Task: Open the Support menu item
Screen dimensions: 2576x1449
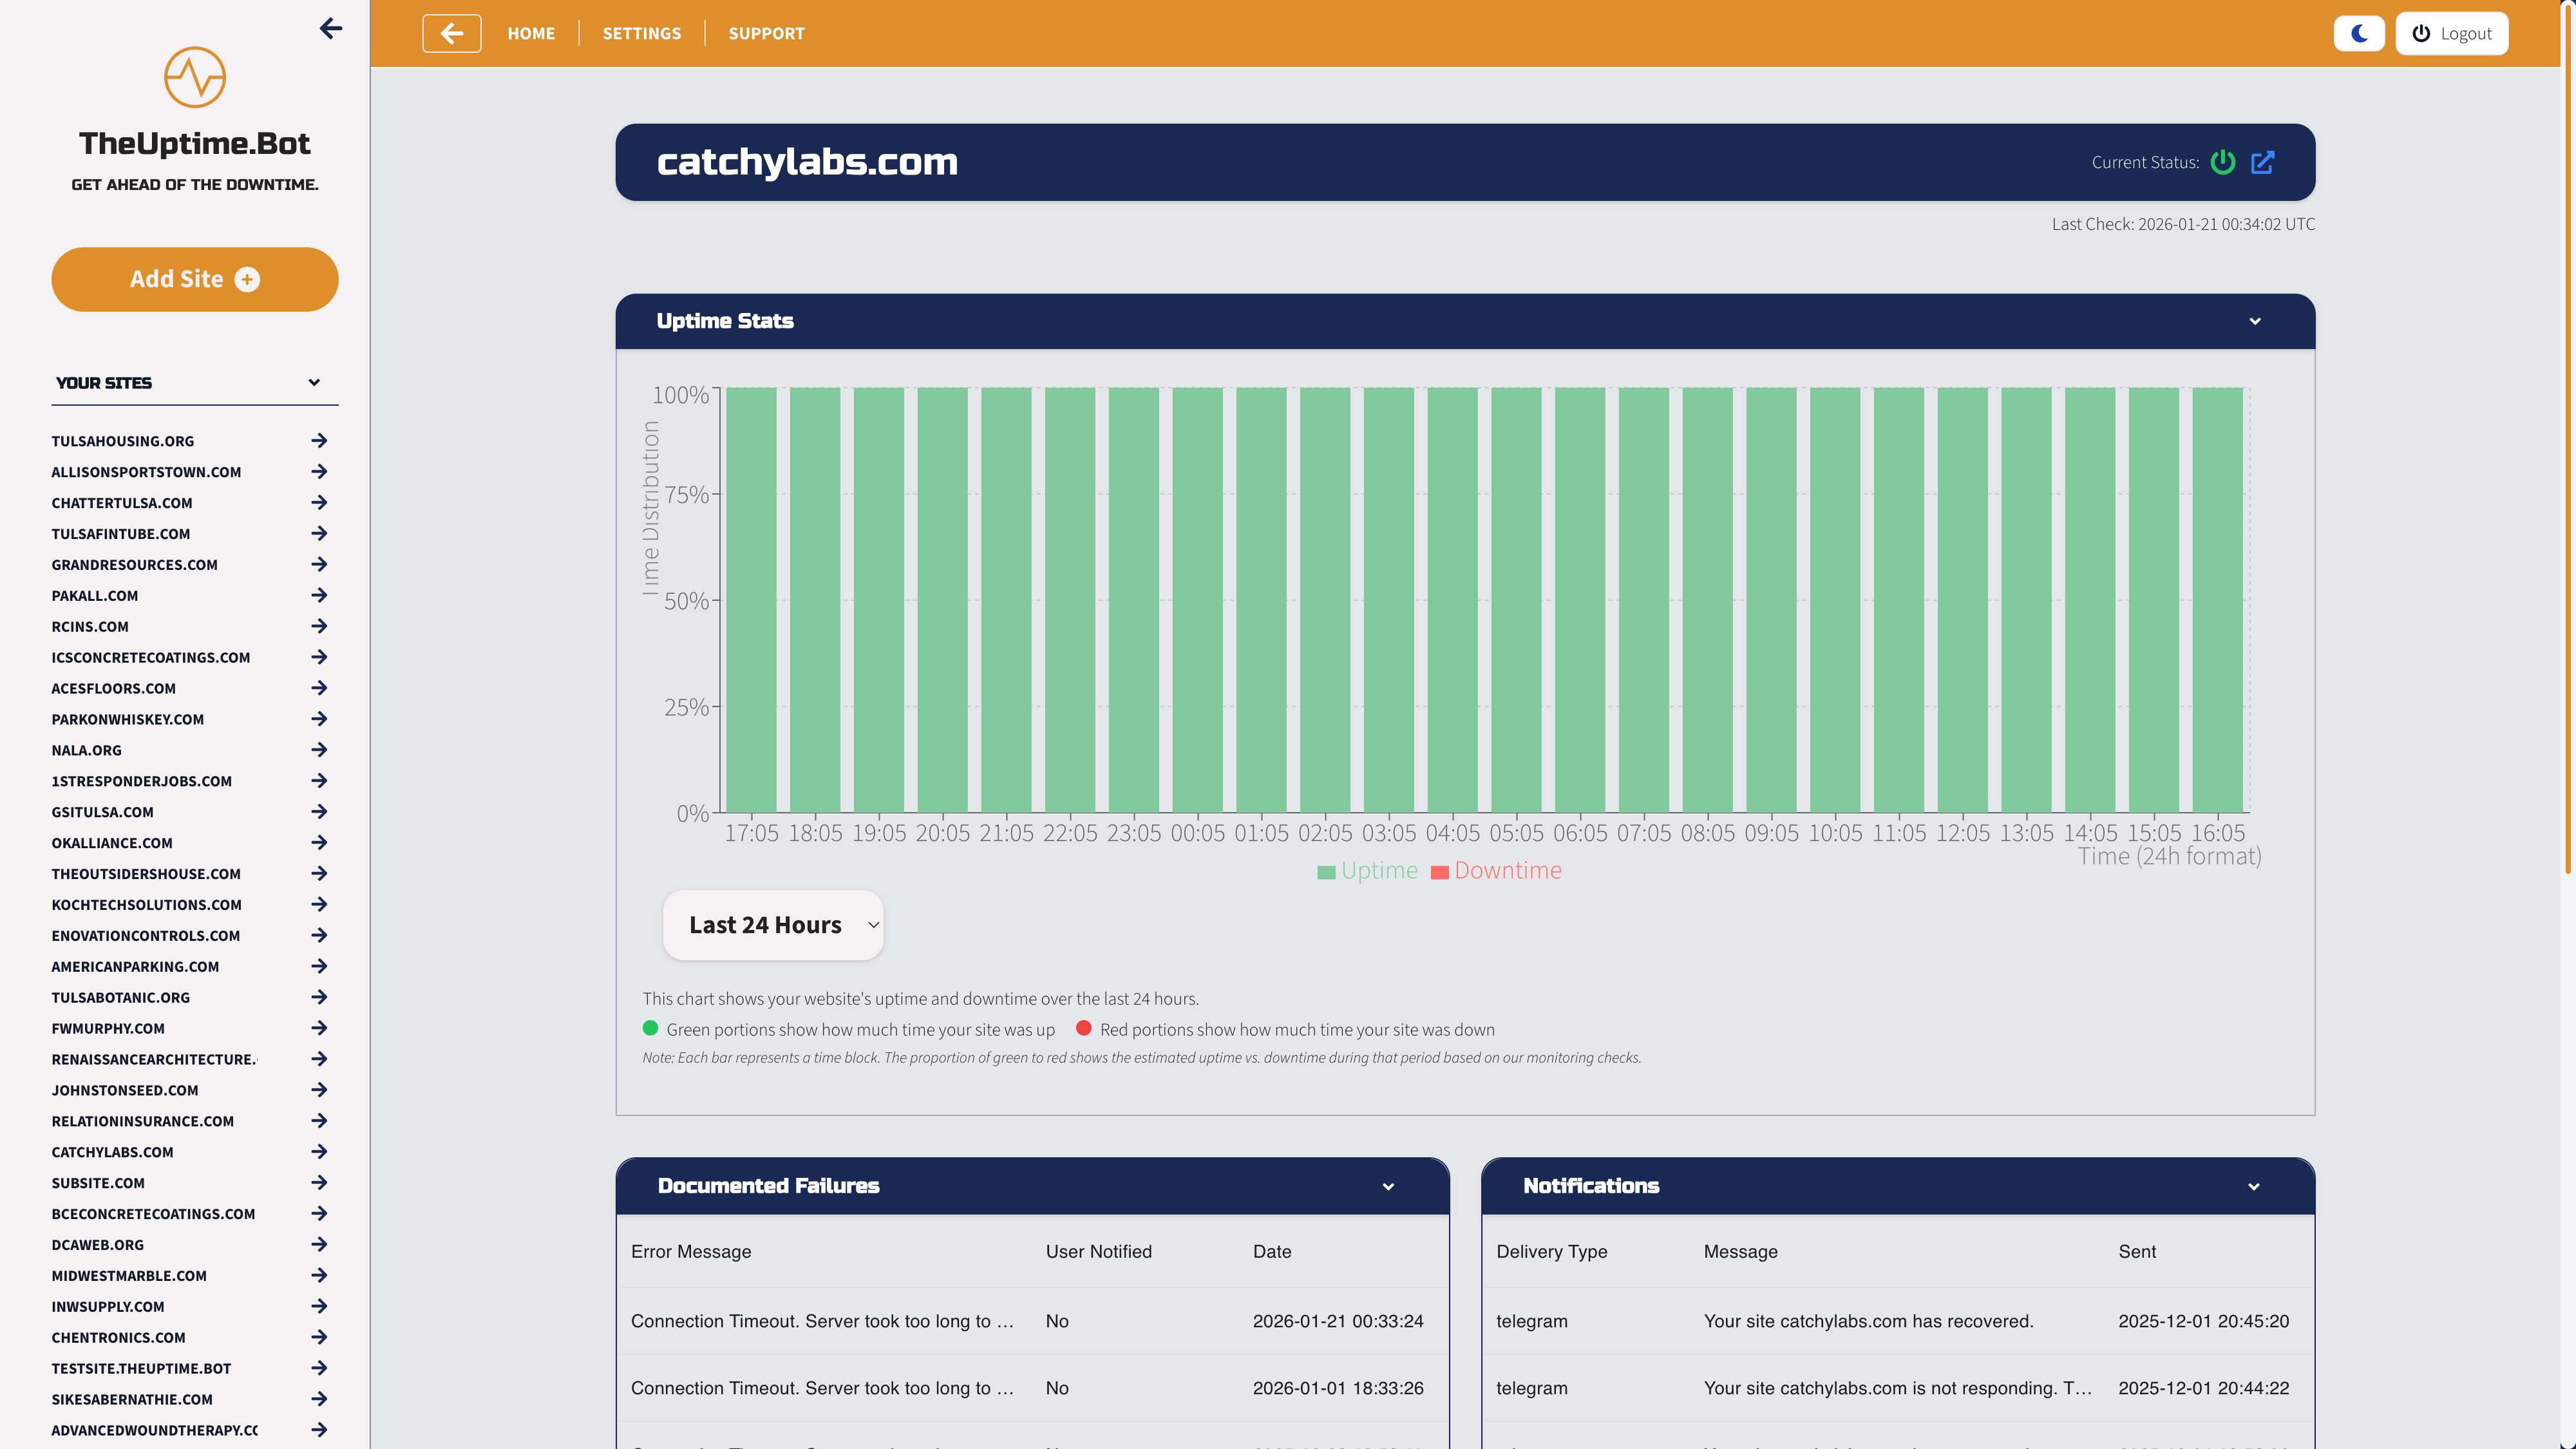Action: point(766,33)
